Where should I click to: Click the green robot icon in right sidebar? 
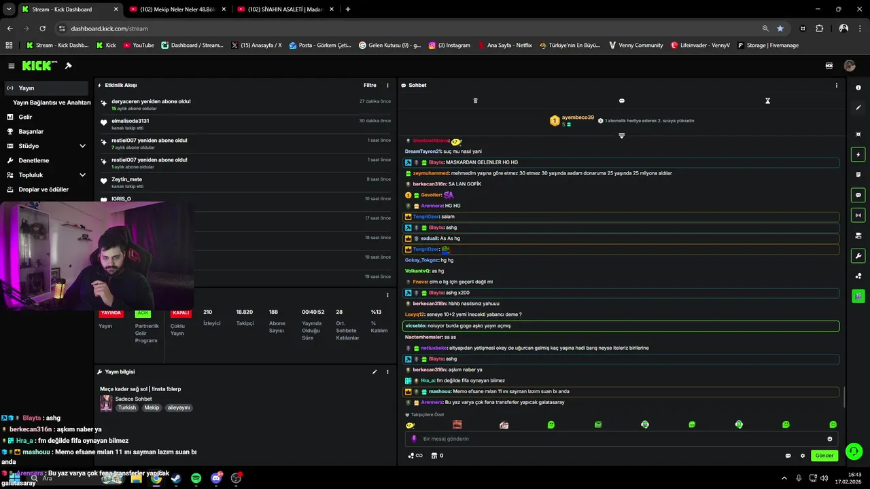[858, 296]
